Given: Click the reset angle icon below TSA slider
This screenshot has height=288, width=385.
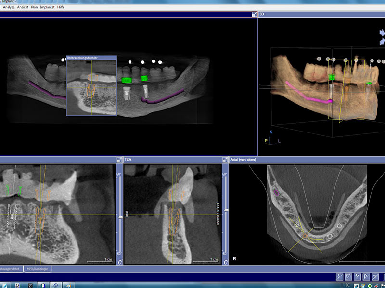Looking at the screenshot, I should (x=225, y=262).
